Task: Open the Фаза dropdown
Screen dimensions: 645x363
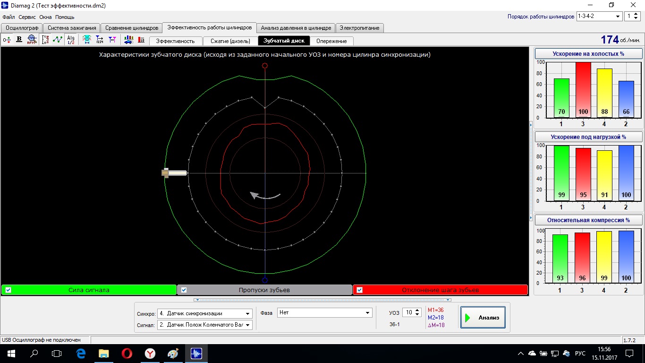Action: pyautogui.click(x=325, y=312)
